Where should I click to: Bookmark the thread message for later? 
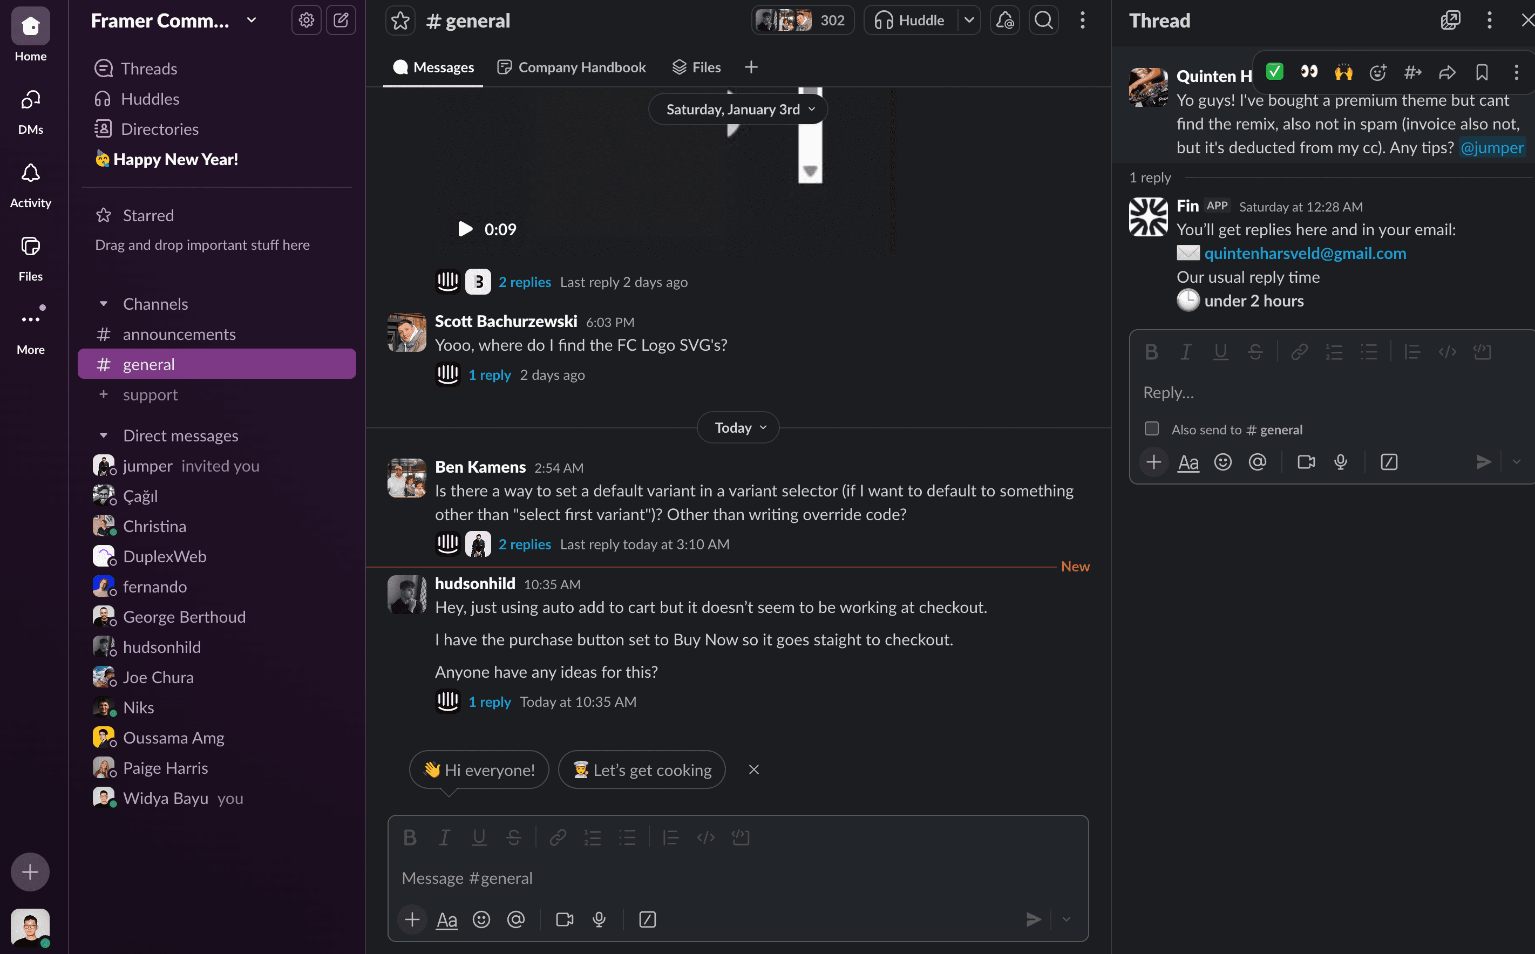pyautogui.click(x=1482, y=72)
